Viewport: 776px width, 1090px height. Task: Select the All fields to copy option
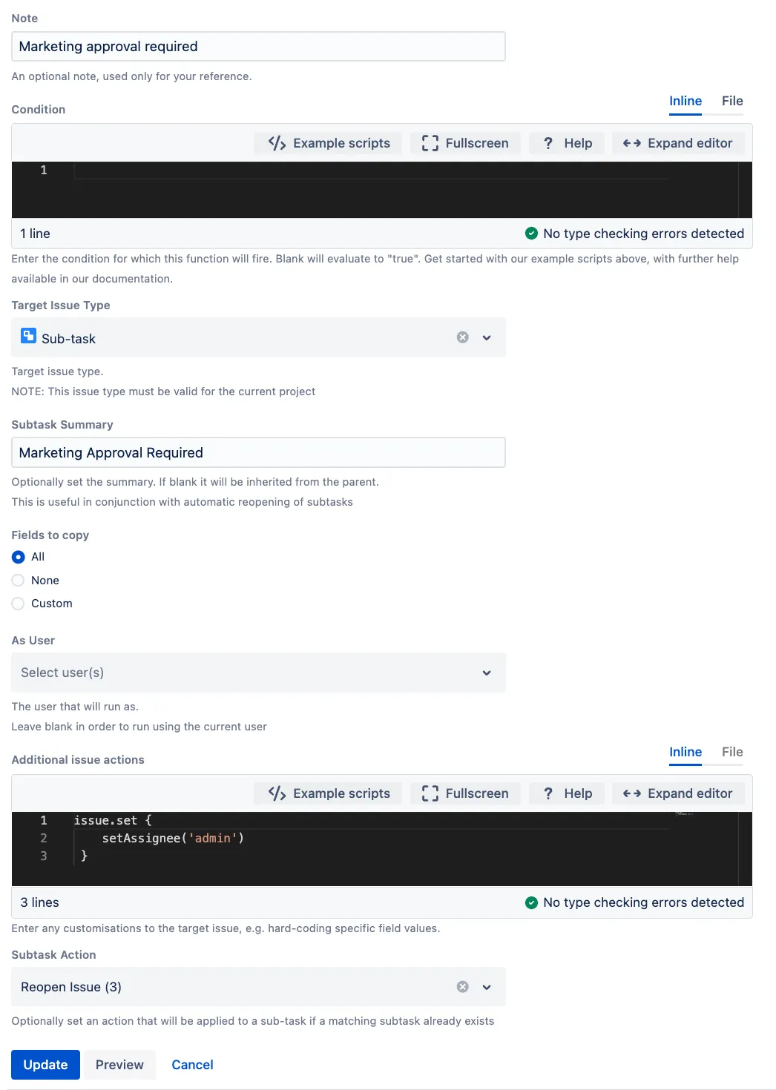[19, 557]
